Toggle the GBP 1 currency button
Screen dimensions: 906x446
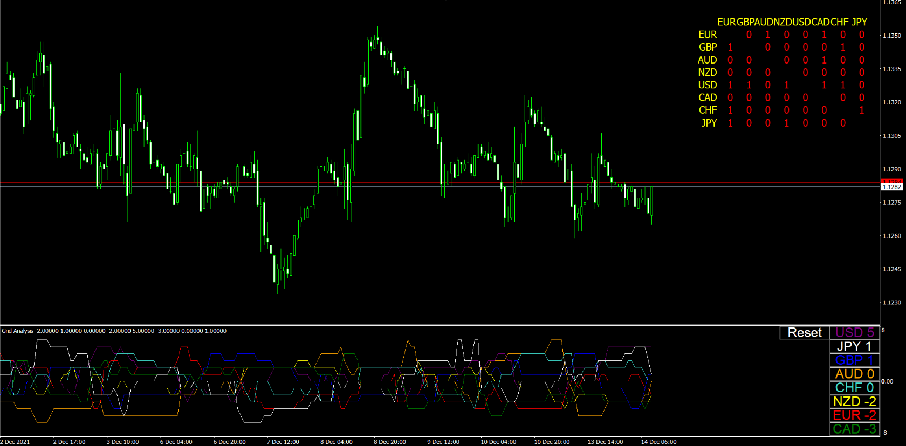tap(854, 360)
